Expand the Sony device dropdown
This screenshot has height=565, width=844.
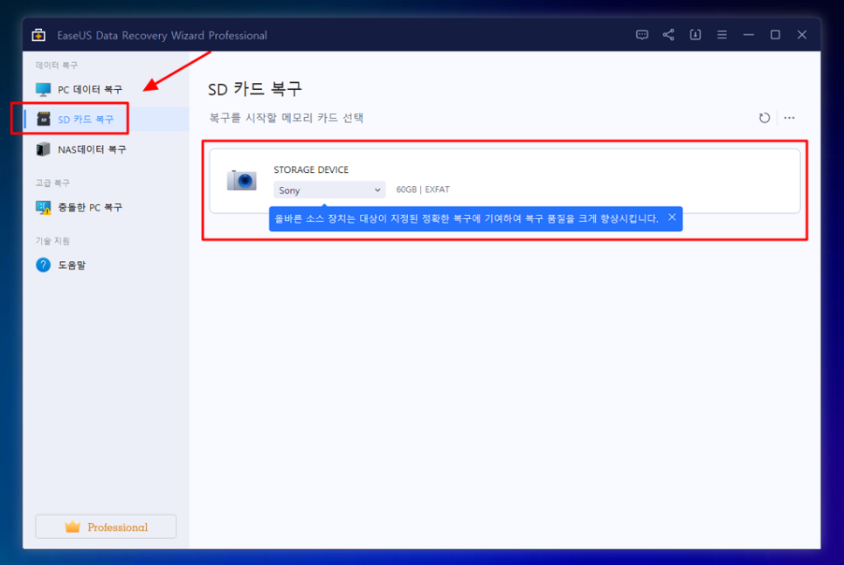coord(329,190)
